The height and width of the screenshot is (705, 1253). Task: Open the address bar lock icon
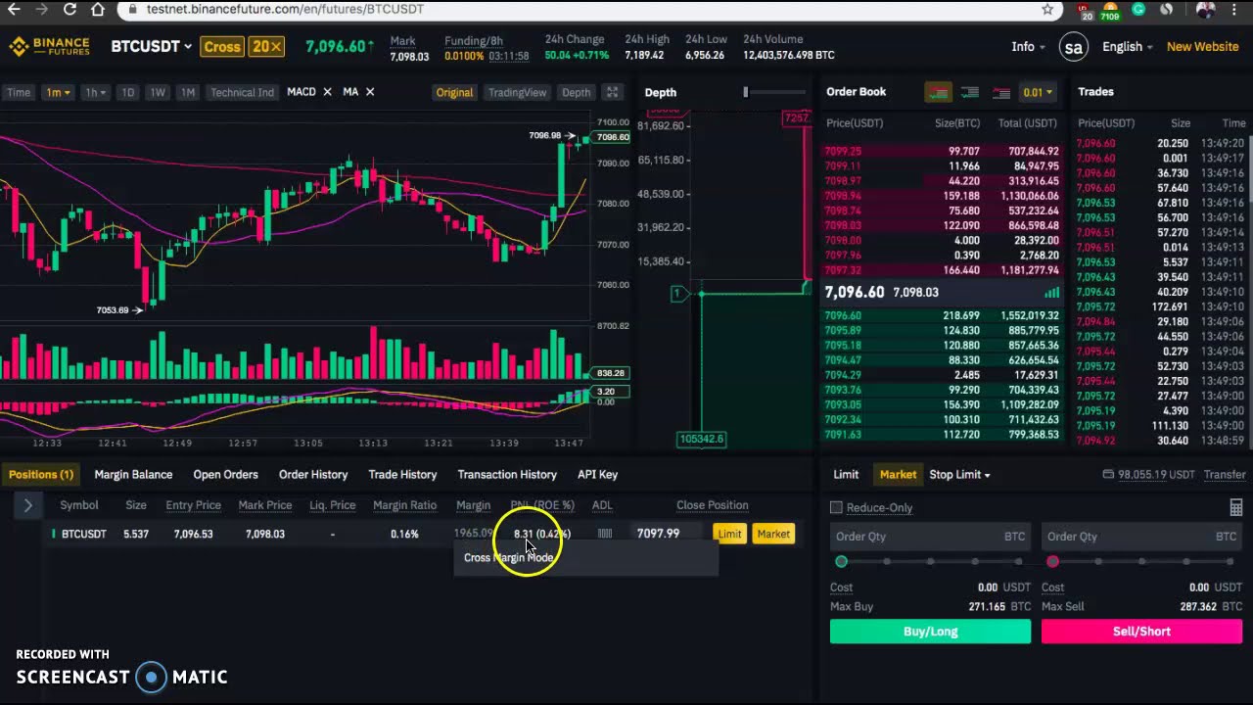(x=132, y=9)
